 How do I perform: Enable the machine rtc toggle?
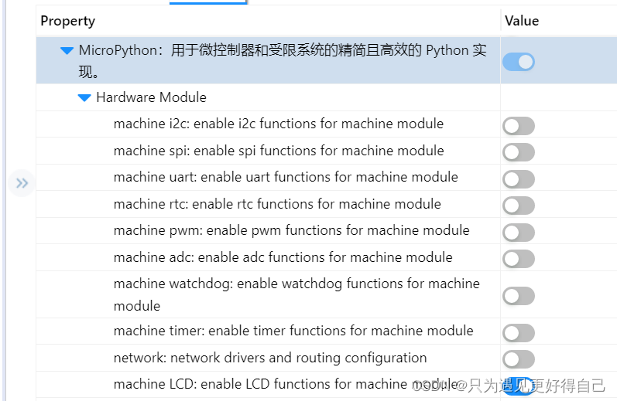point(518,206)
